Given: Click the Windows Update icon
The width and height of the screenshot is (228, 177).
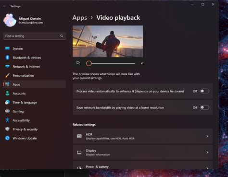Looking at the screenshot, I should [x=7, y=138].
